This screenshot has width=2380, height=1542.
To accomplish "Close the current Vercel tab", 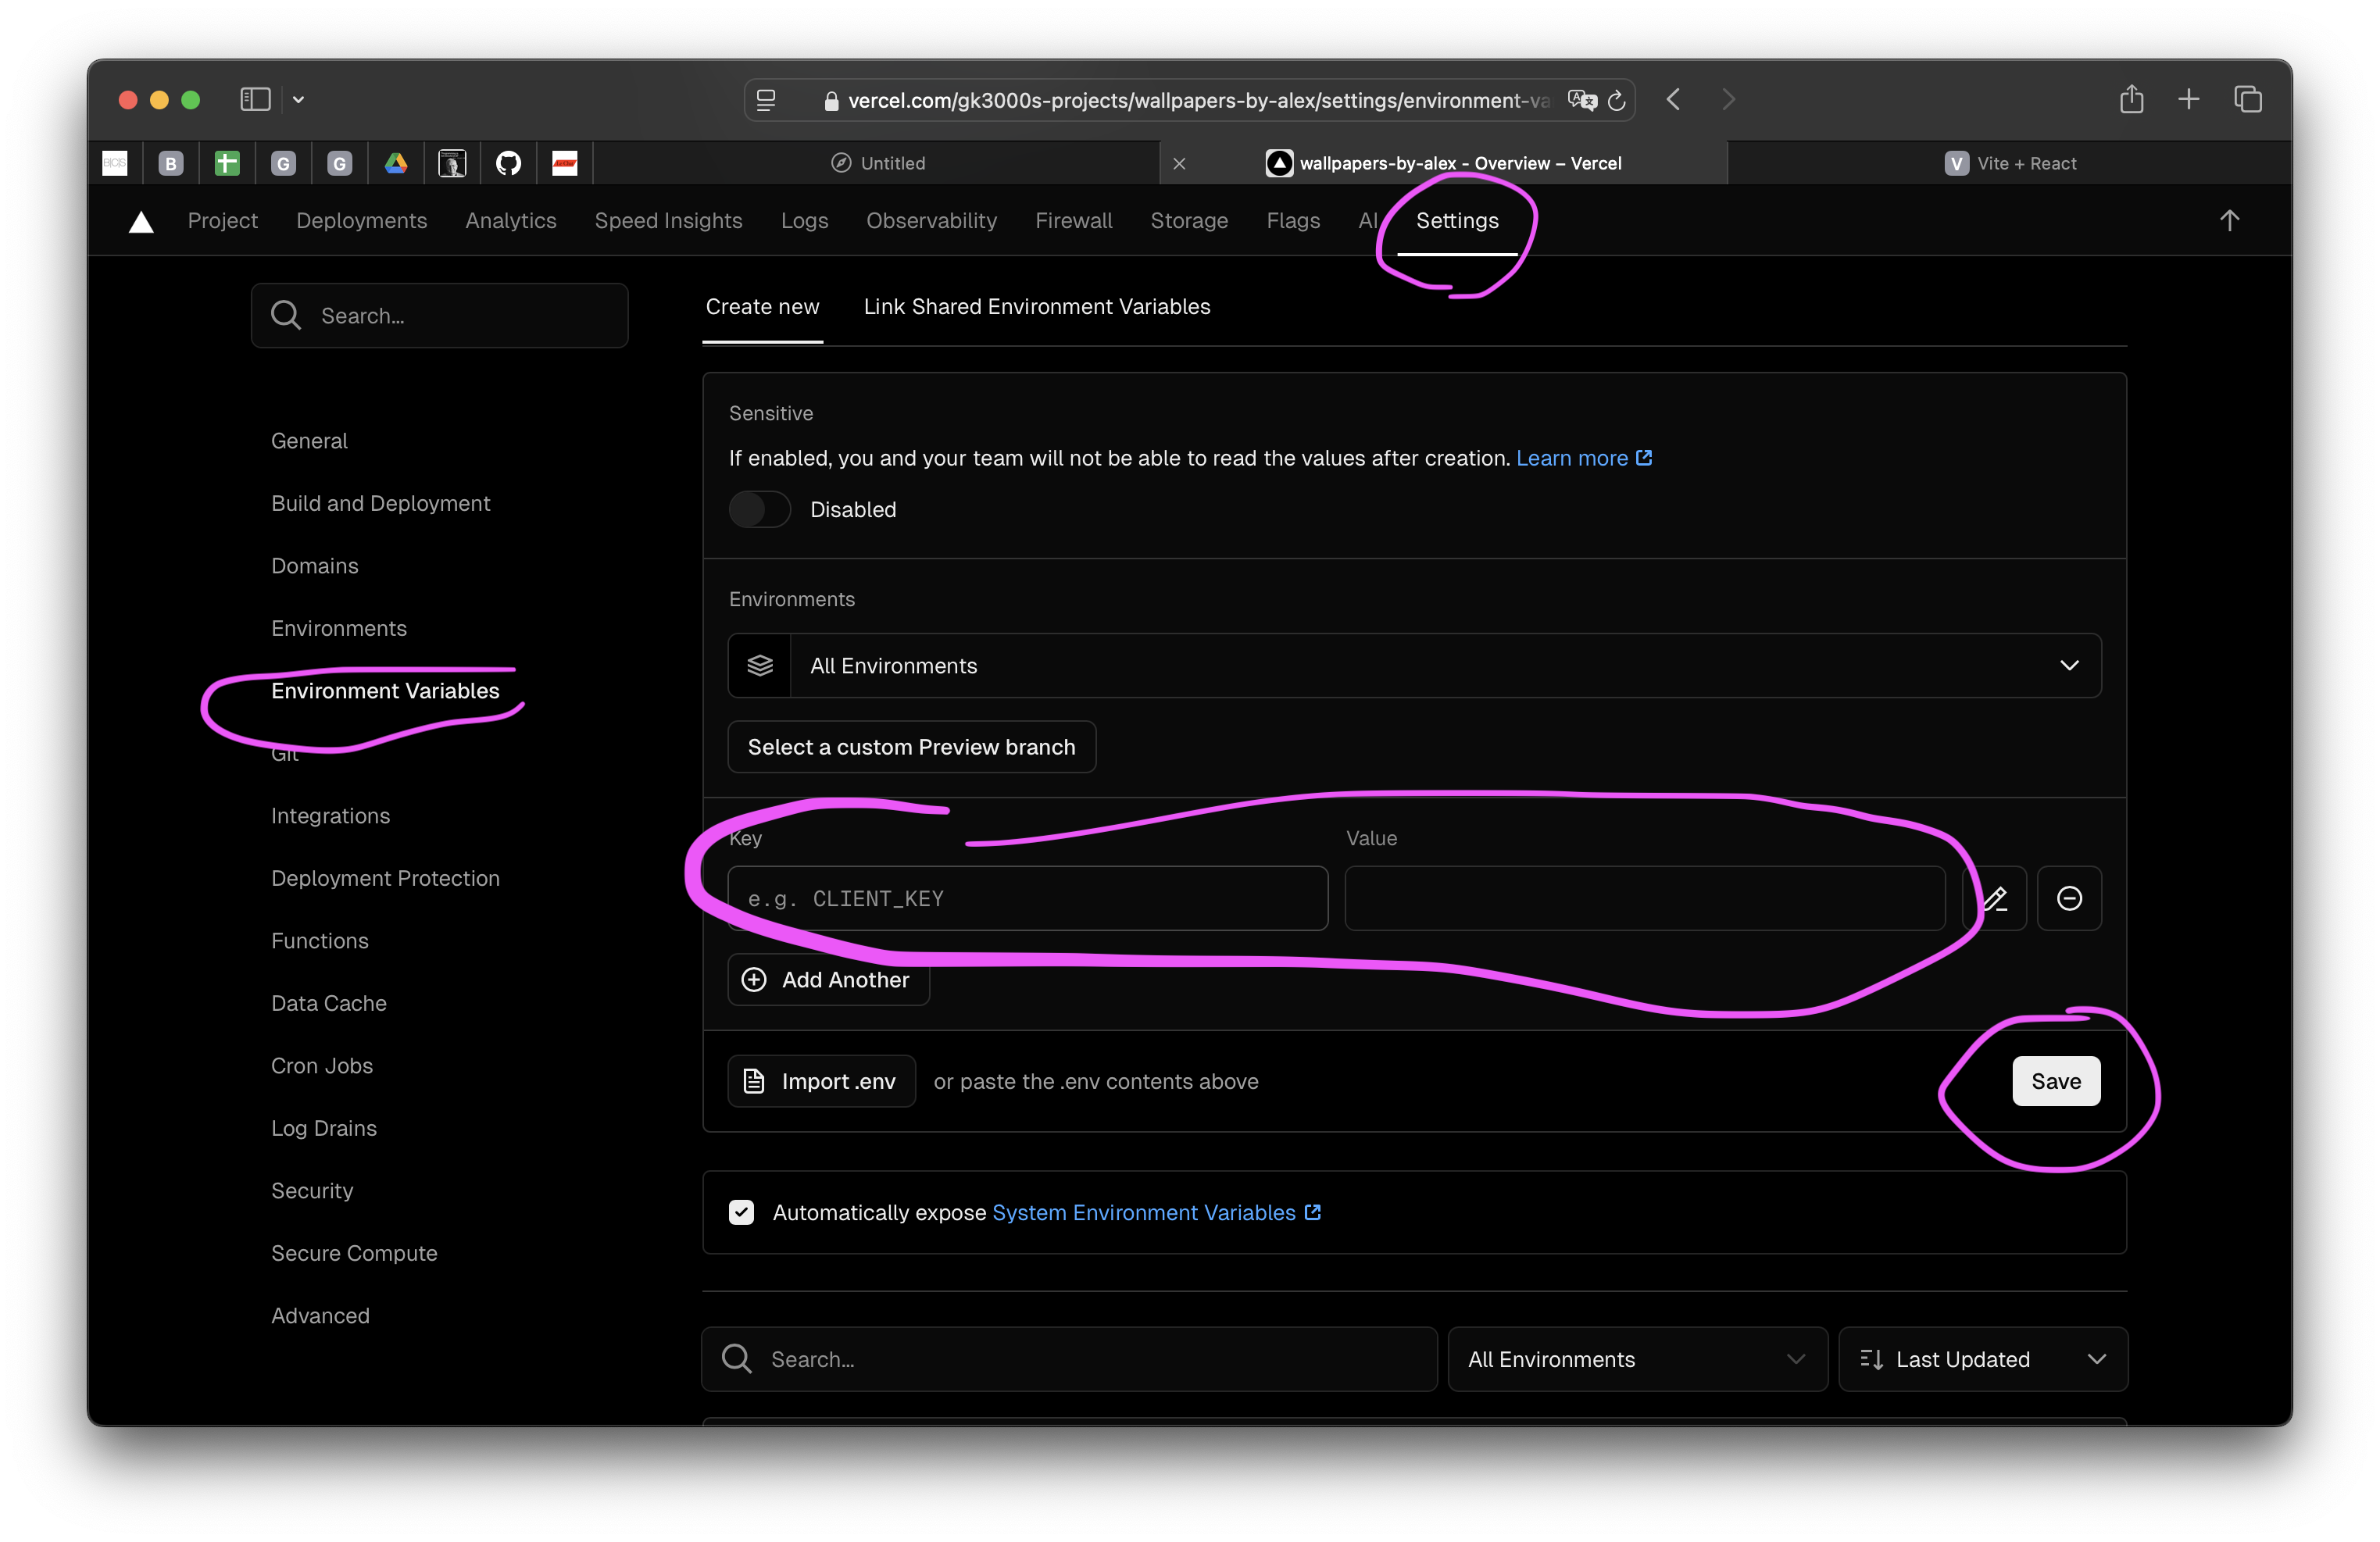I will click(x=1179, y=163).
